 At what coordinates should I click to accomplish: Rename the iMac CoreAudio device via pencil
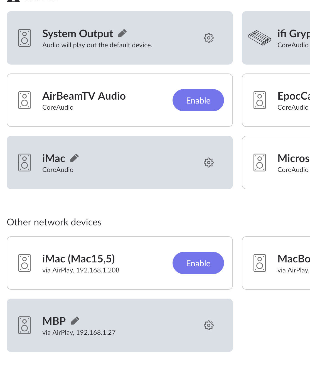point(74,158)
